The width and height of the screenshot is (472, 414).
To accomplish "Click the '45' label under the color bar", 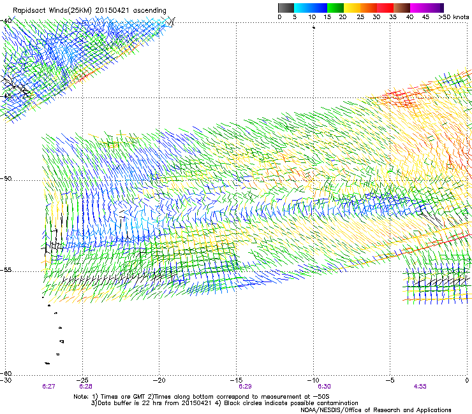I will pos(425,17).
